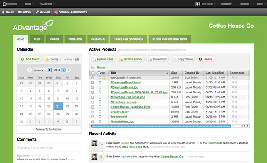Viewport: 267px width, 163px height.
Task: Check the box for ADVantageBrand.jpg
Action: [x=92, y=87]
